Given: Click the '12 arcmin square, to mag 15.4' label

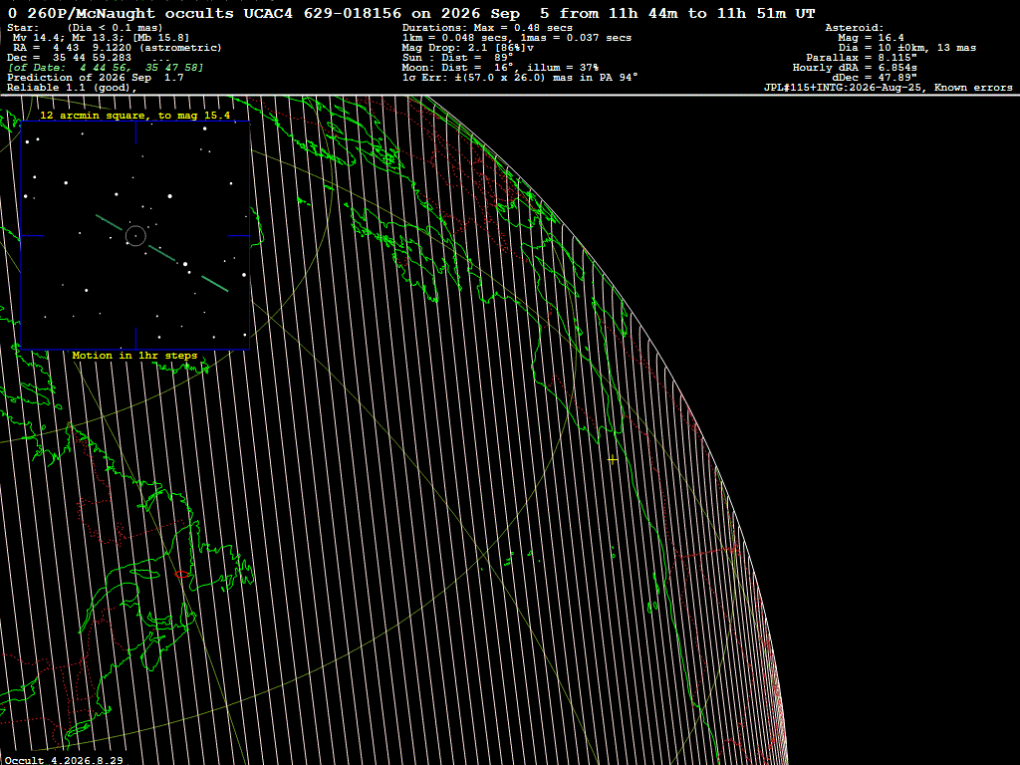Looking at the screenshot, I should [x=135, y=116].
